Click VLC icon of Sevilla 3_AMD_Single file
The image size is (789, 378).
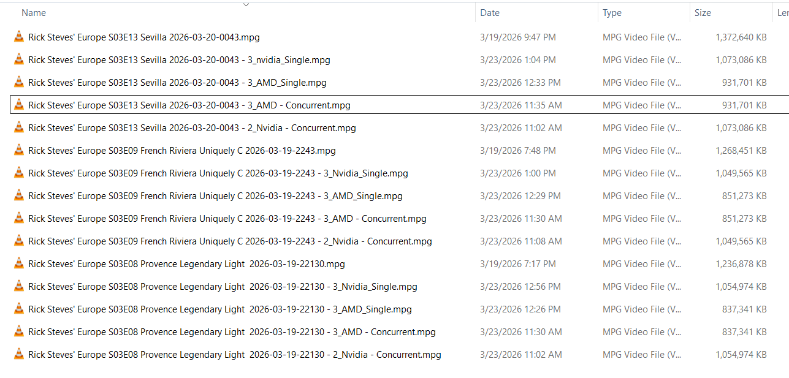(x=19, y=83)
